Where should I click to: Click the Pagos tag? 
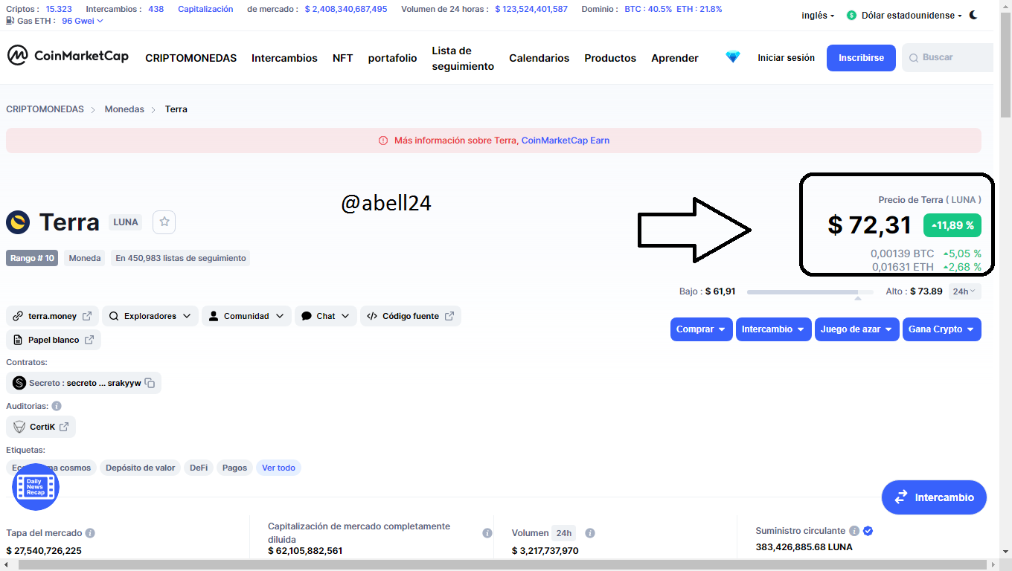[234, 468]
